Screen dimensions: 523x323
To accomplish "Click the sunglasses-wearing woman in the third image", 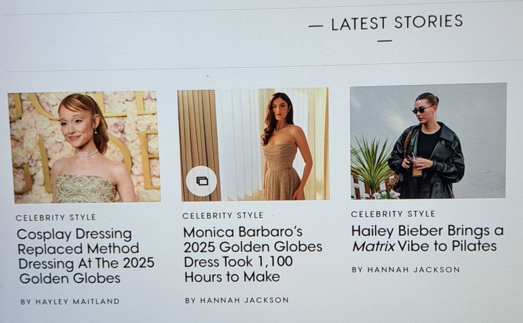I will click(x=426, y=146).
